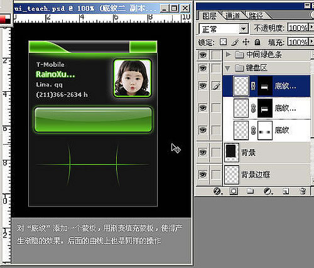The height and width of the screenshot is (268, 314).
Task: Collapse the 键盘区 layer group
Action: [228, 68]
